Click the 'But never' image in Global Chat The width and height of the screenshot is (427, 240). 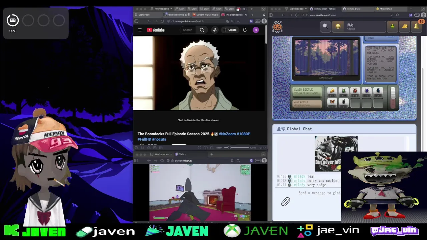point(336,154)
